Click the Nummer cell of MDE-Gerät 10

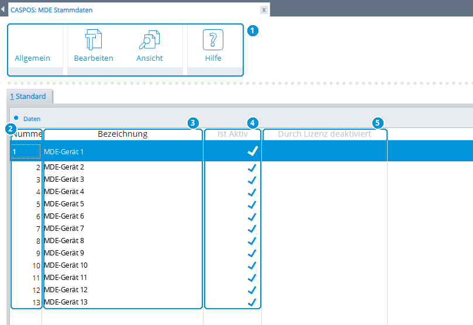pos(26,265)
